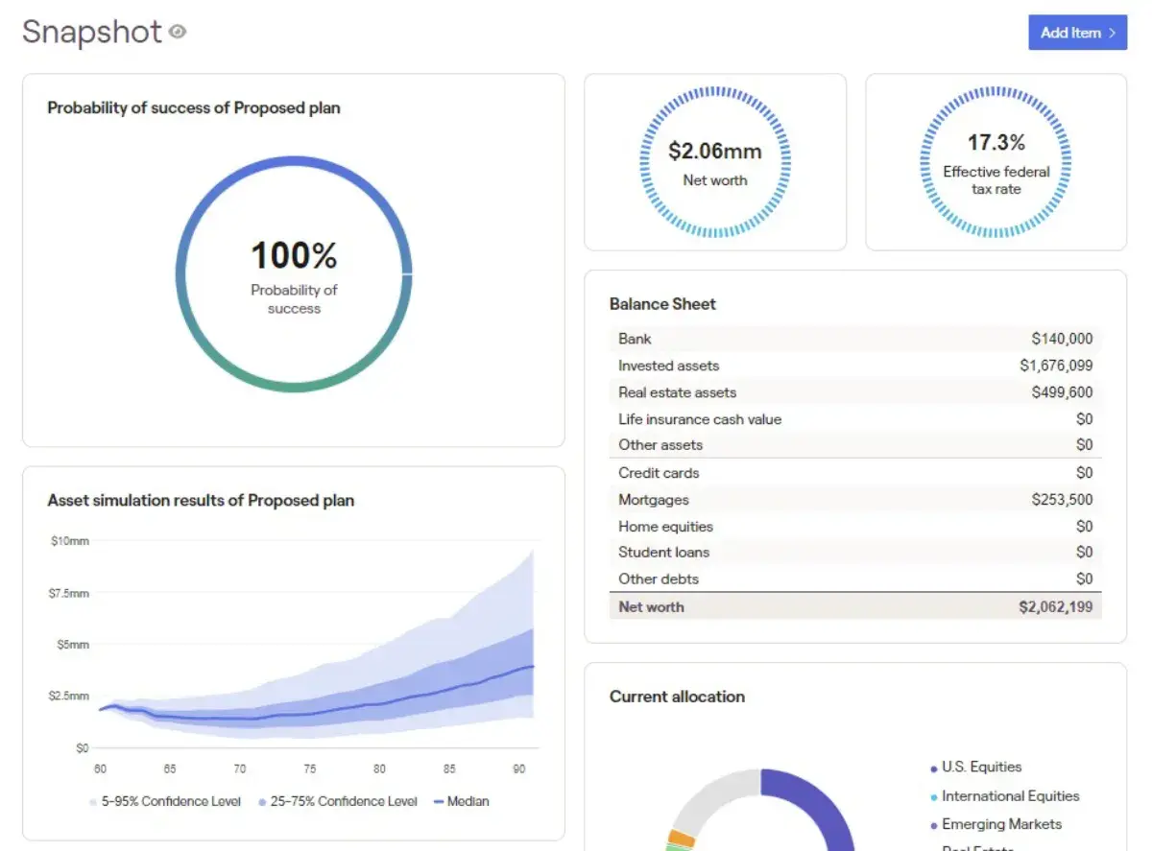Click the orange segment in allocation donut
This screenshot has height=851, width=1152.
(682, 838)
